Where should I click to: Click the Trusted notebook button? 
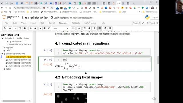136,23
